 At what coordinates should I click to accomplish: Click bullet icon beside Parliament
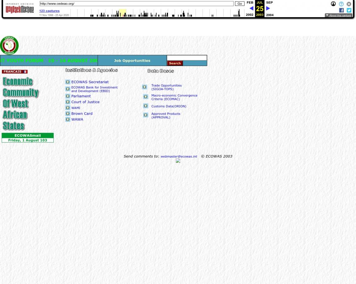coord(68,96)
